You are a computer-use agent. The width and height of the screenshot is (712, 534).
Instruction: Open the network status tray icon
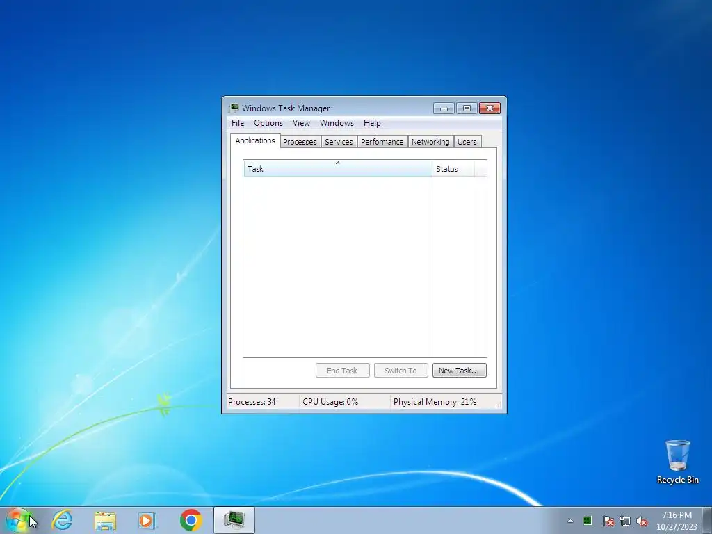tap(625, 521)
